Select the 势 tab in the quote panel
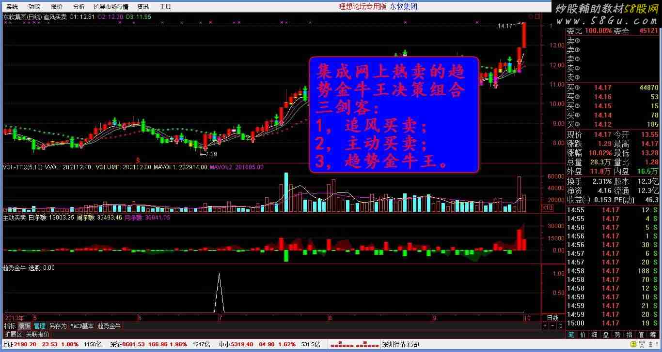Screen dimensions: 662x352 [x=617, y=334]
